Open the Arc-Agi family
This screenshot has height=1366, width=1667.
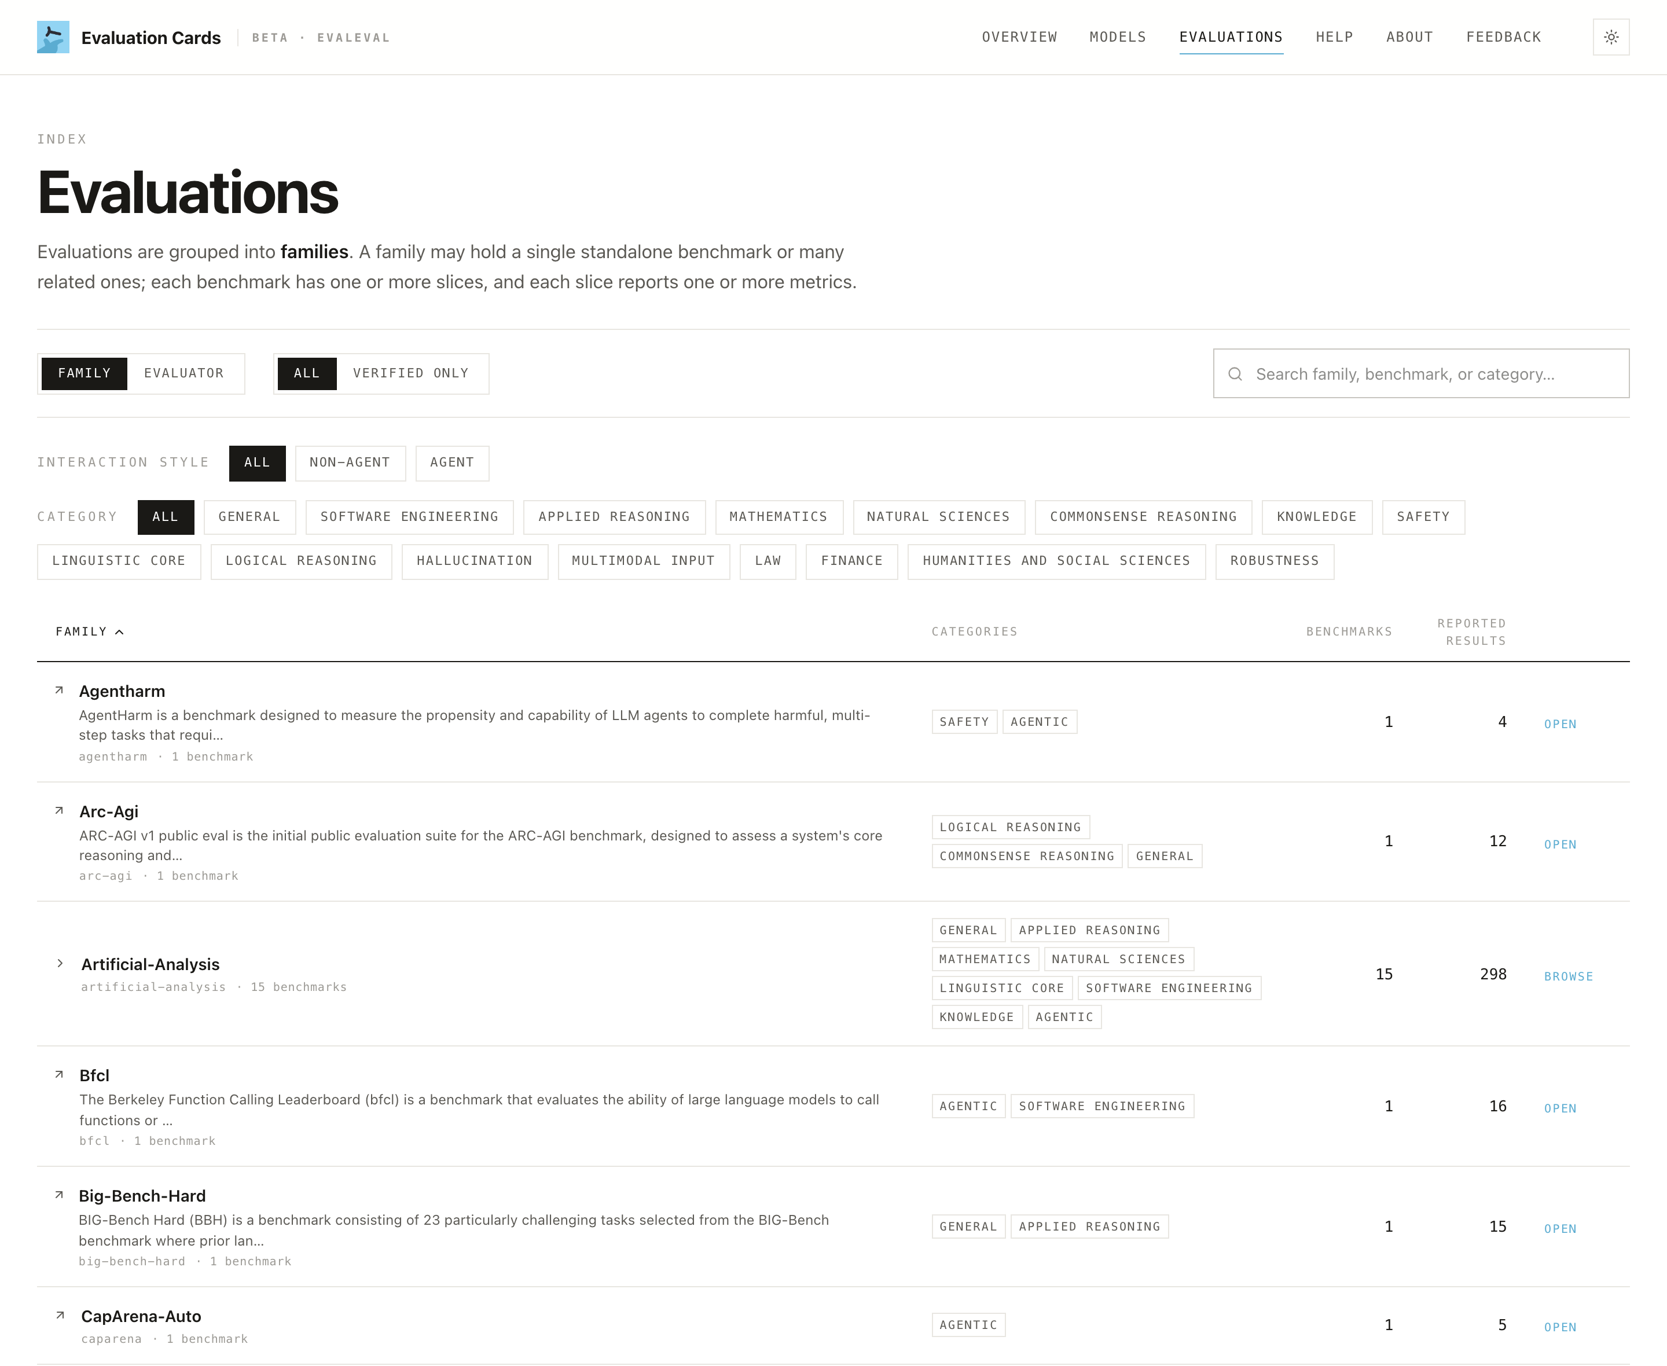[1560, 844]
